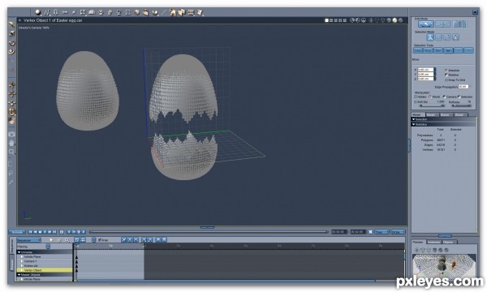Image resolution: width=487 pixels, height=292 pixels.
Task: Click the Edge Propagation value field
Action: coord(463,87)
